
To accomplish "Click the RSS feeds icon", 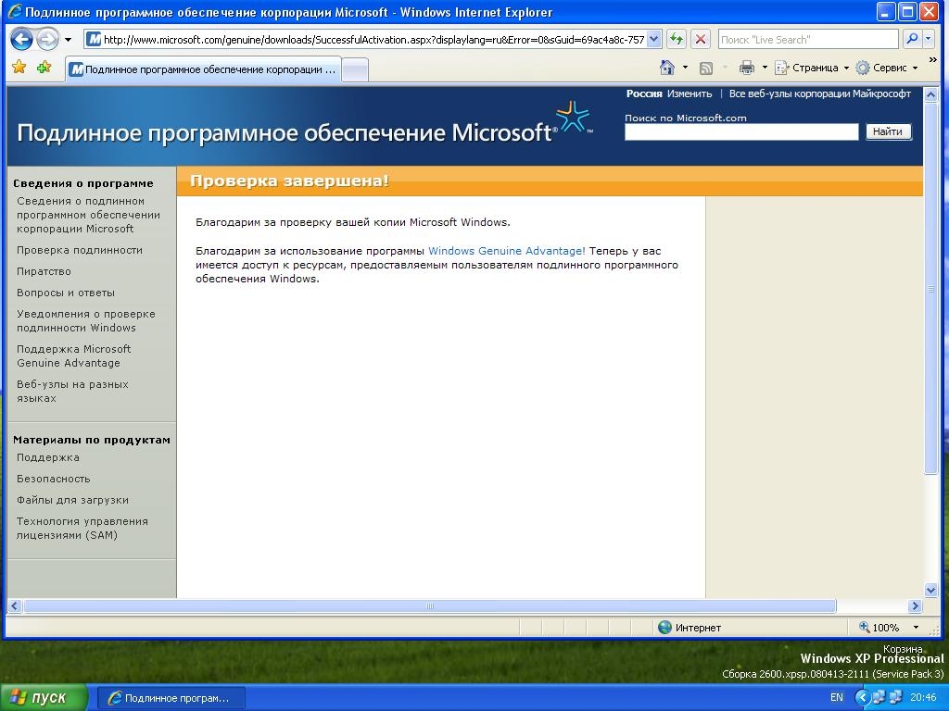I will coord(706,68).
